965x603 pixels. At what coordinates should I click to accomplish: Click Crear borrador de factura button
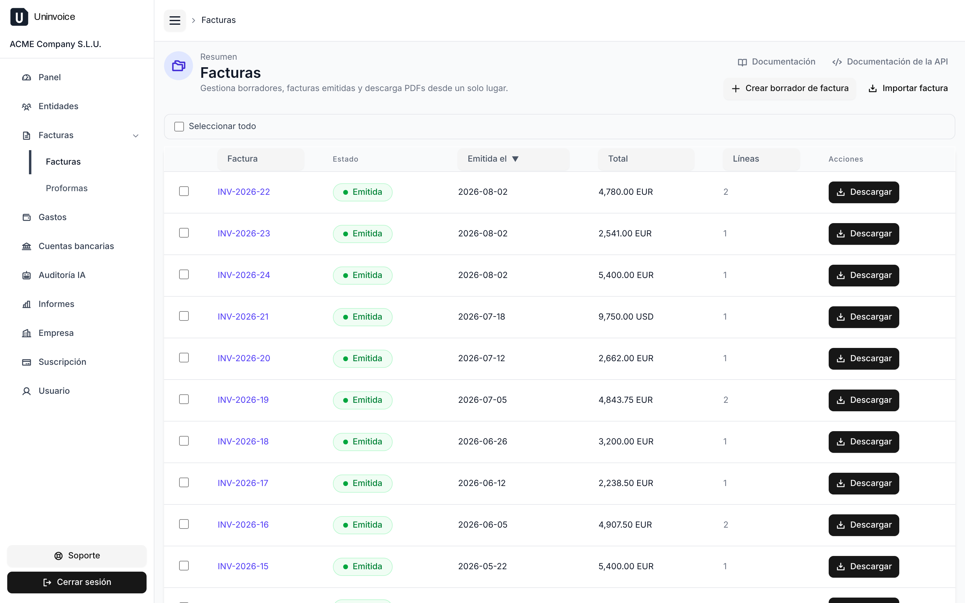pyautogui.click(x=790, y=89)
